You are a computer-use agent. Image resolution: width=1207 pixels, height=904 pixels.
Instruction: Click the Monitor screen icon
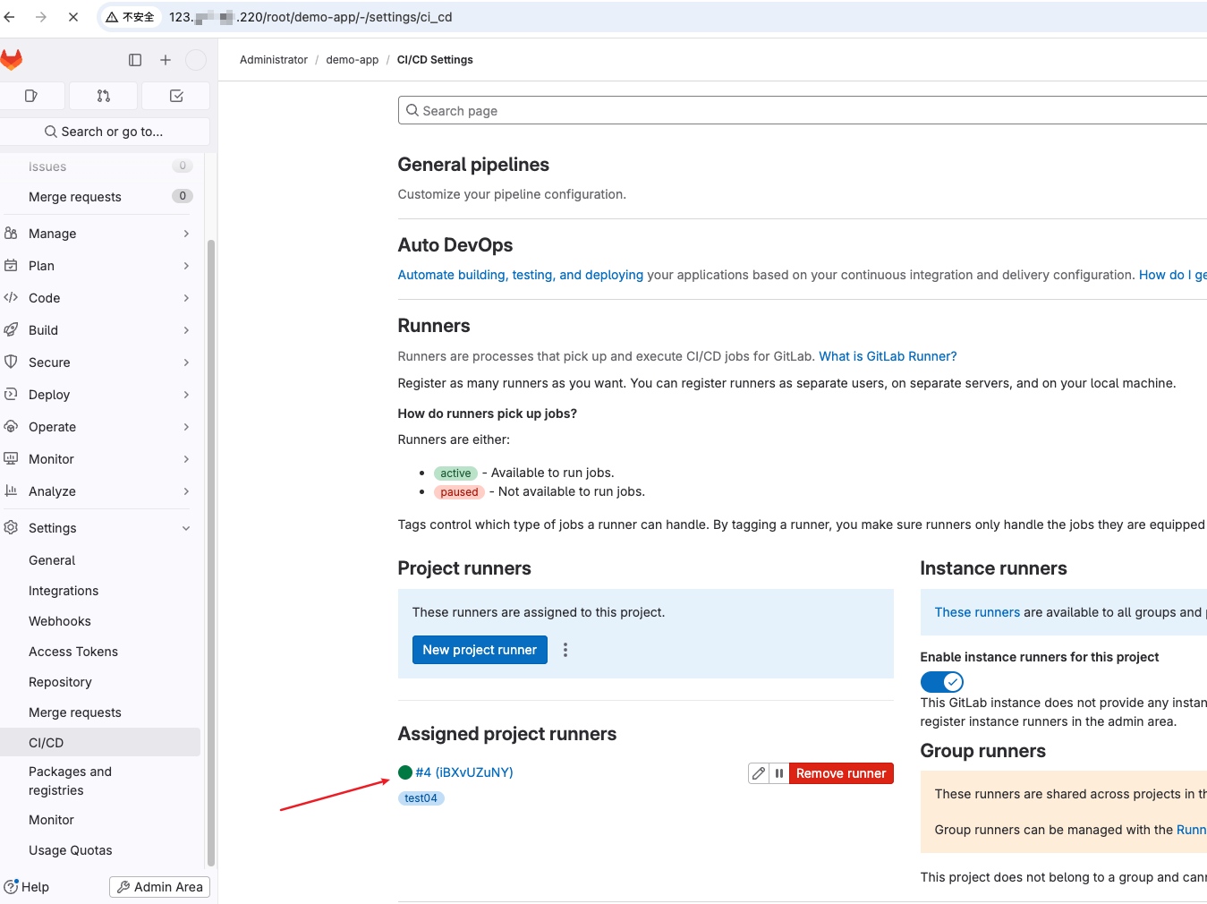11,459
